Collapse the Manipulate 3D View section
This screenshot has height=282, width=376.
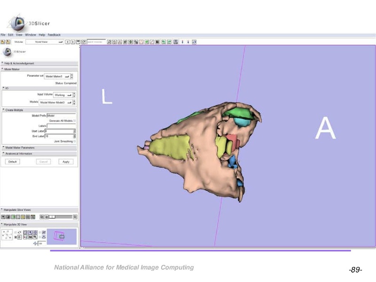point(39,225)
